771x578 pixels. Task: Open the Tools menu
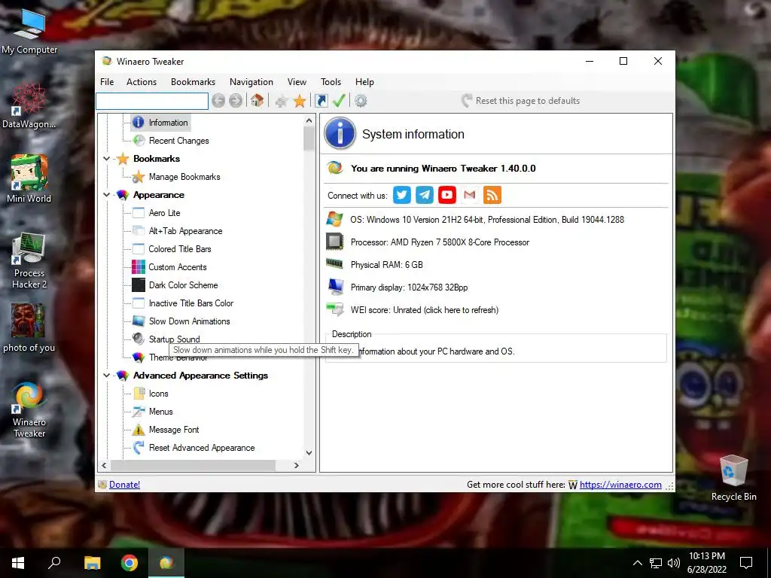[x=331, y=82]
